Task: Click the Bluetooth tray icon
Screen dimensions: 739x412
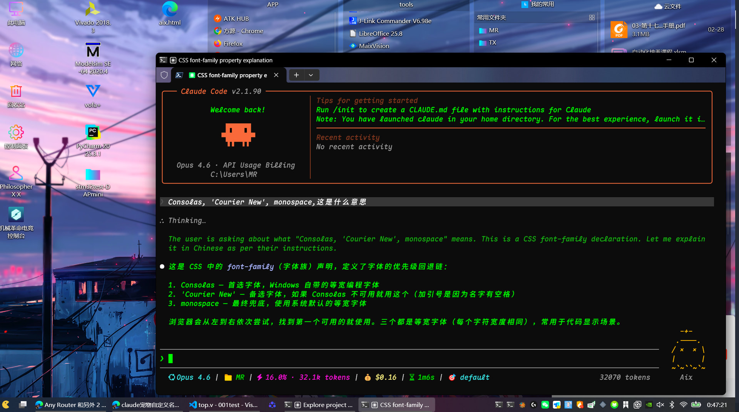Action: (x=672, y=405)
